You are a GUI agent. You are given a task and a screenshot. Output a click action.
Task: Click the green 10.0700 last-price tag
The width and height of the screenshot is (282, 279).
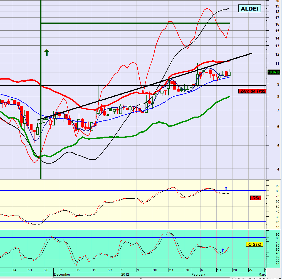[274, 72]
